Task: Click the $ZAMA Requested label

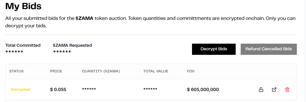Action: (x=72, y=45)
